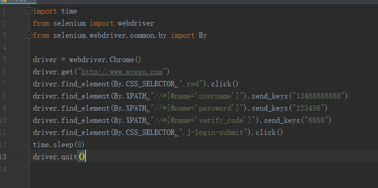Click the "//*[@name='password']" XPath string
Viewport: 378px width, 188px height.
pos(197,108)
